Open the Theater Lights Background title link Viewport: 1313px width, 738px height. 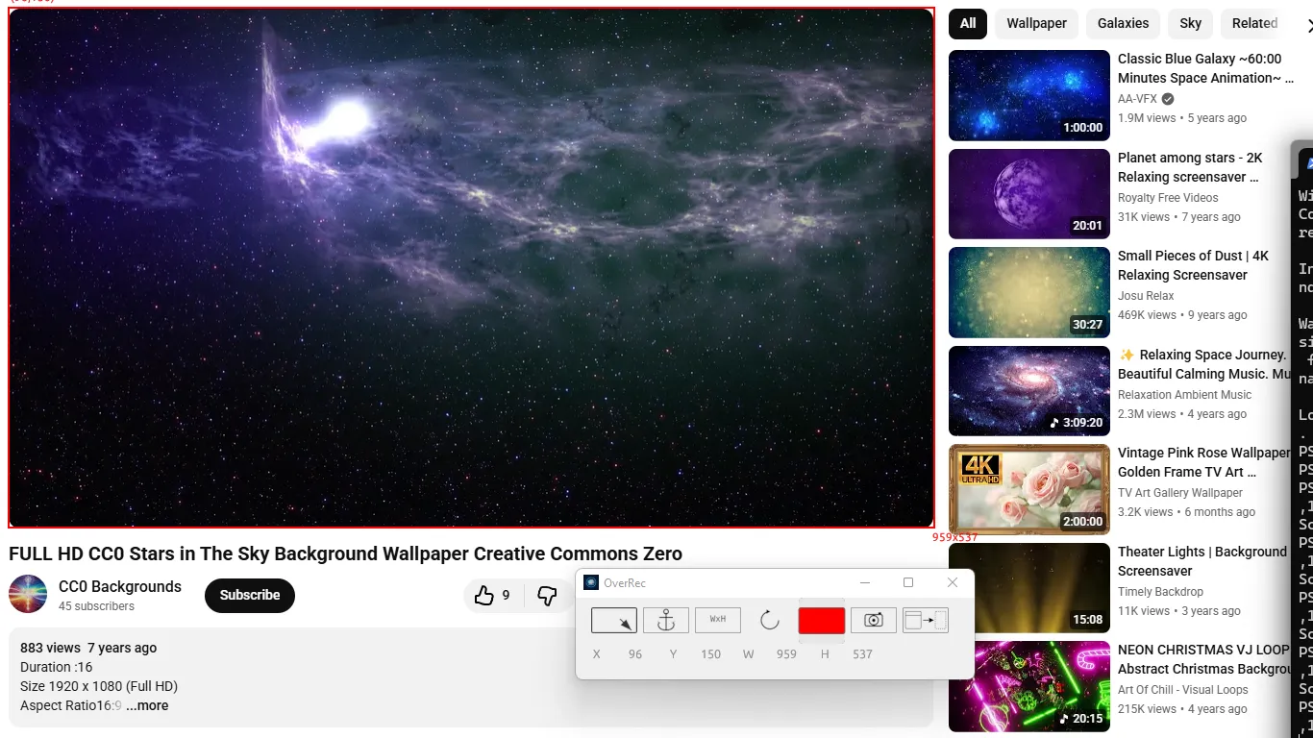click(x=1202, y=561)
